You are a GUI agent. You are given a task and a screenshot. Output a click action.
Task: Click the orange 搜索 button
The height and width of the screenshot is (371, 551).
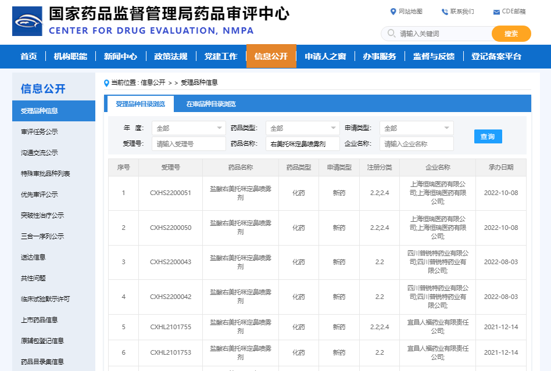coord(511,34)
